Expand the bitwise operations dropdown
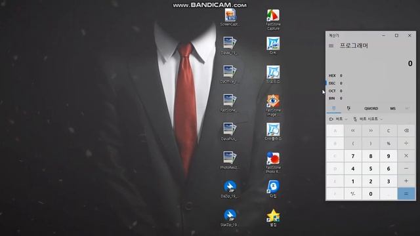 (338, 119)
